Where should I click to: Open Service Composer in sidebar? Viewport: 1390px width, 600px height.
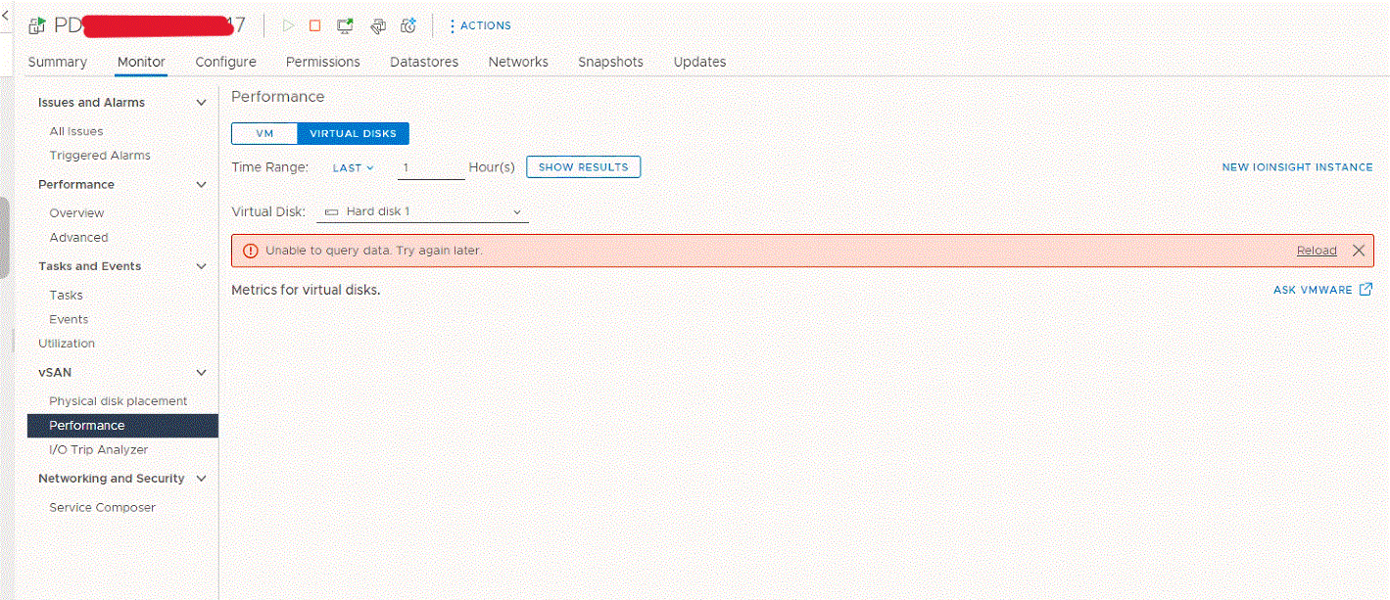(x=103, y=508)
